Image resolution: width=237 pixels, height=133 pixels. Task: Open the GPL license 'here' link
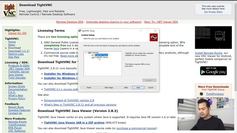click(56, 48)
